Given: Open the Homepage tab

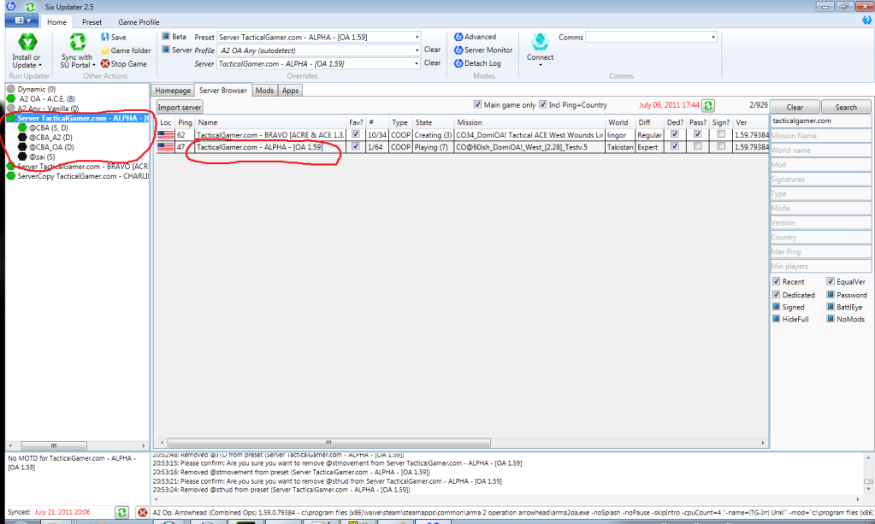Looking at the screenshot, I should click(173, 91).
